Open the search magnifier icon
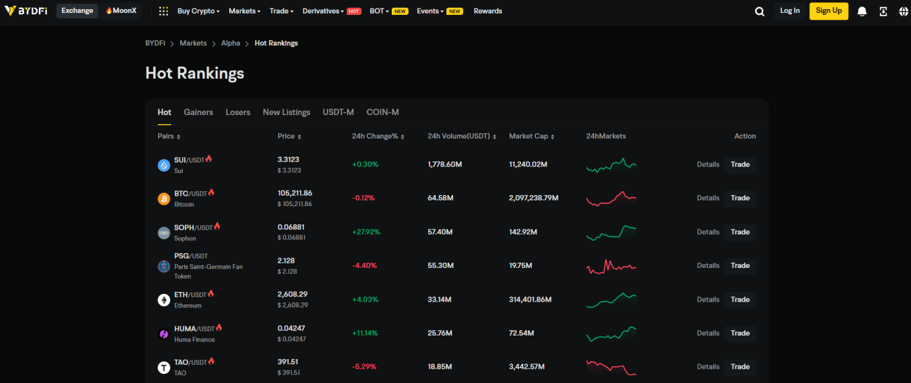This screenshot has width=911, height=383. (x=759, y=11)
